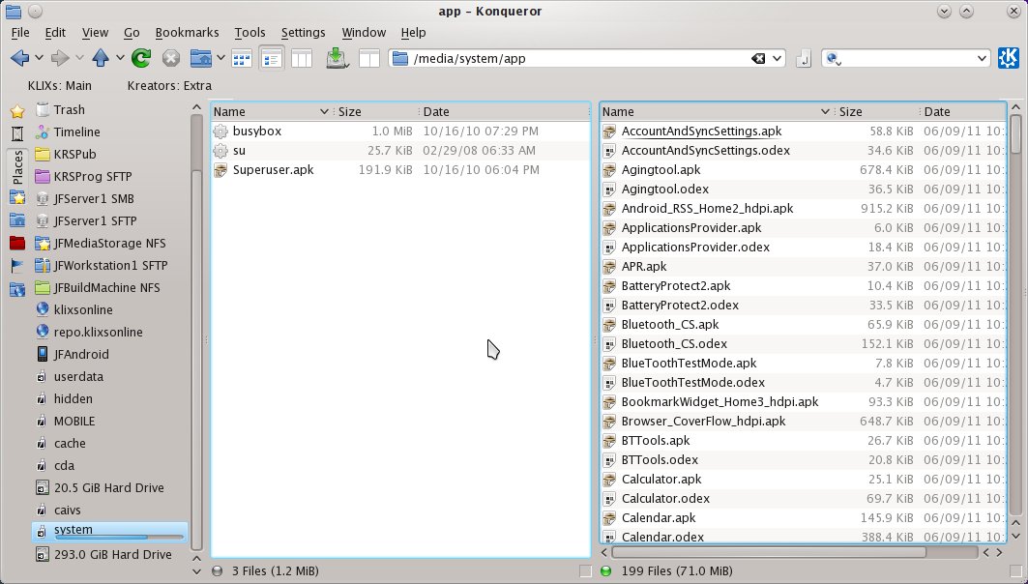Click the green download arrow toolbar icon
Image resolution: width=1028 pixels, height=584 pixels.
337,58
